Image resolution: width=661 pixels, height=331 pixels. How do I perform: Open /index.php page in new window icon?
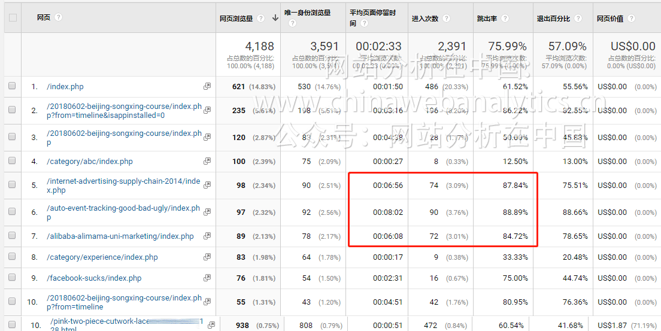(x=207, y=86)
